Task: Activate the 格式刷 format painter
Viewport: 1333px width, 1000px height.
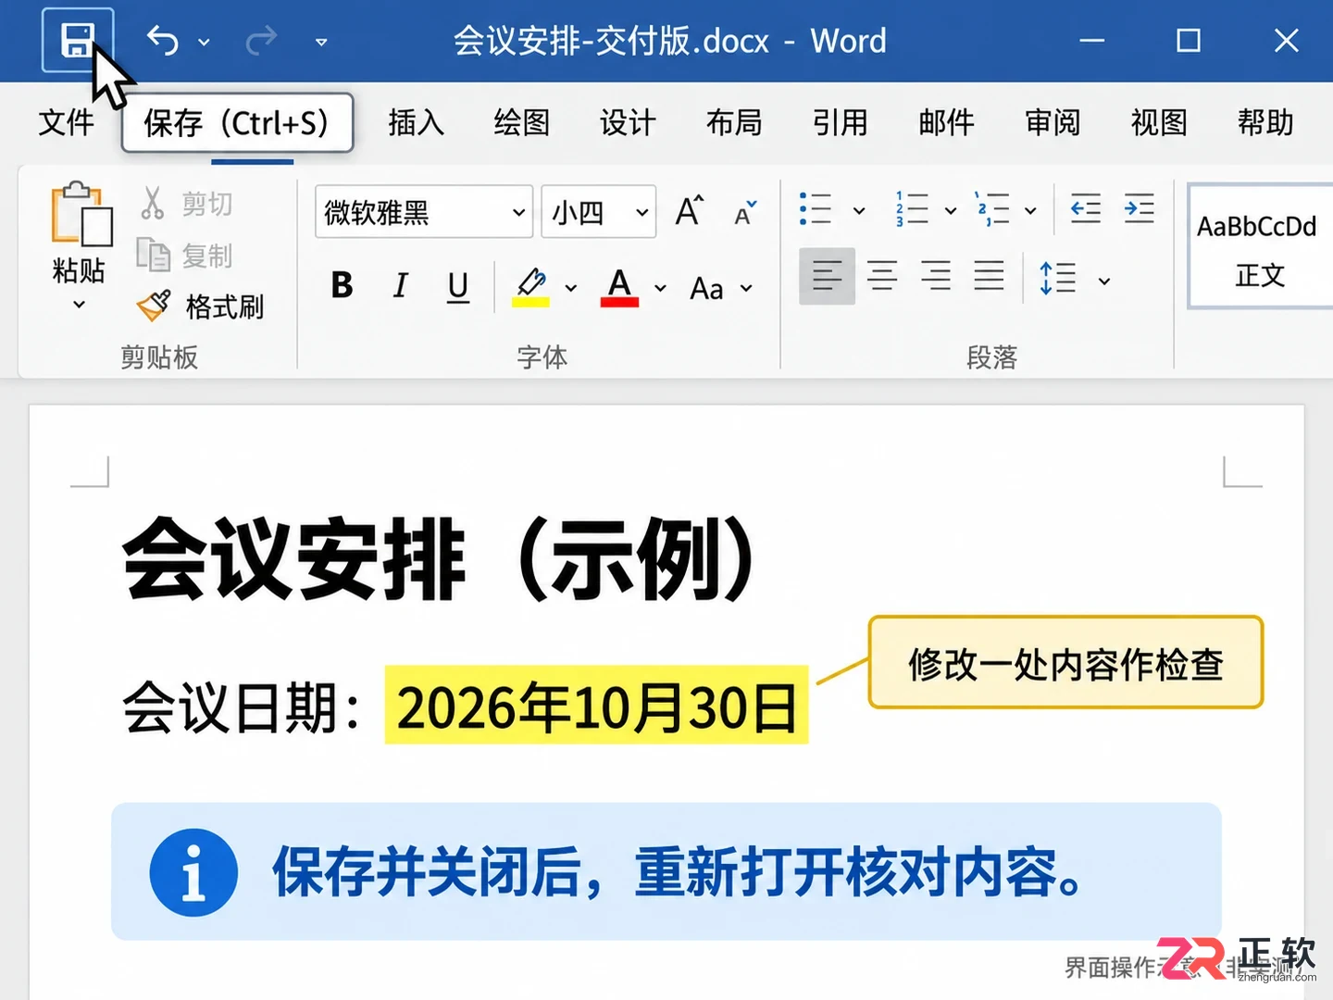Action: [200, 306]
